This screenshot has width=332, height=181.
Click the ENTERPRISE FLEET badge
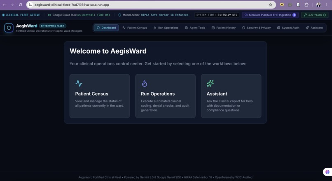pos(52,26)
